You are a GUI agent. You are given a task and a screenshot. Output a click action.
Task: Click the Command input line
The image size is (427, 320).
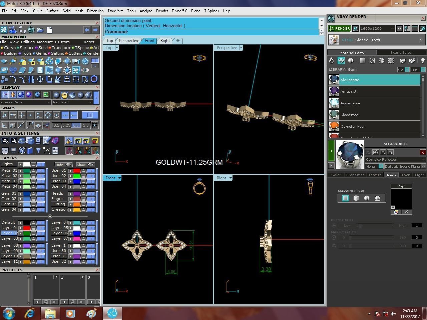click(x=211, y=32)
